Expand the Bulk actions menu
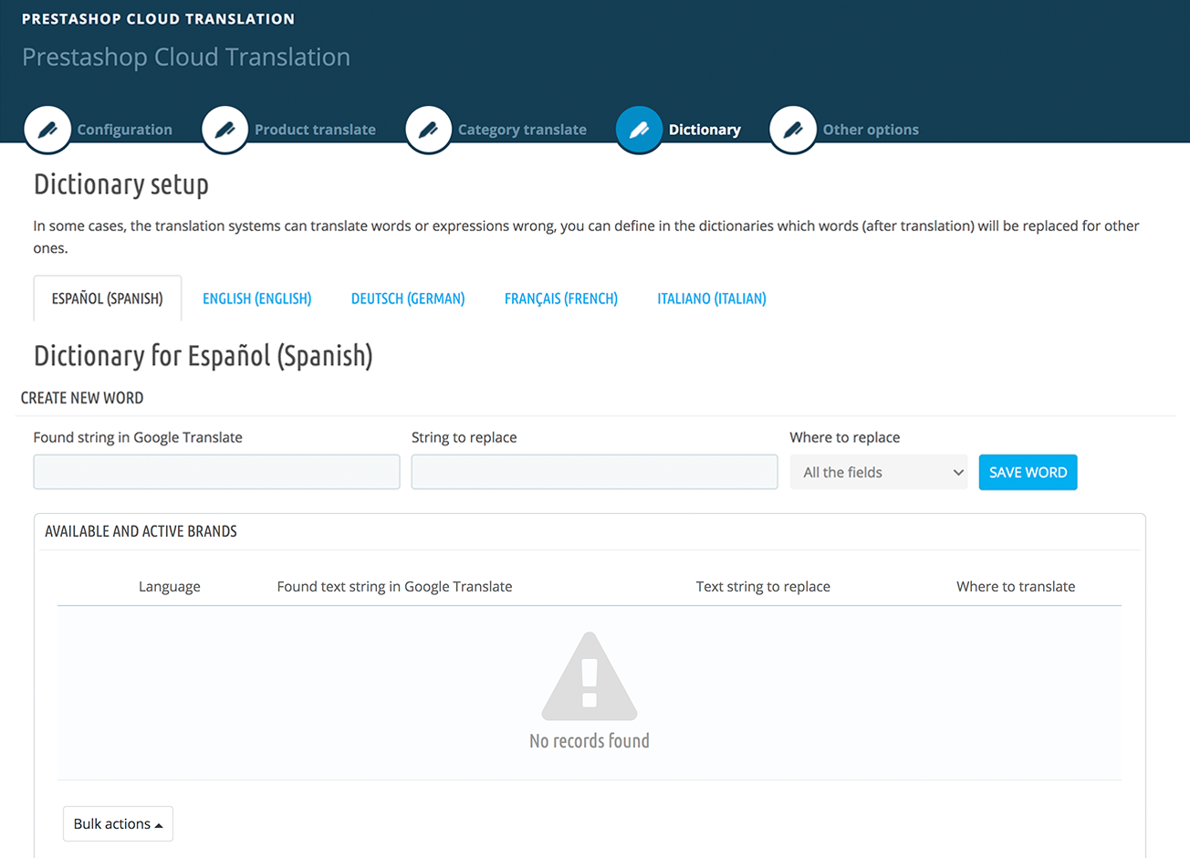The image size is (1190, 858). click(118, 823)
